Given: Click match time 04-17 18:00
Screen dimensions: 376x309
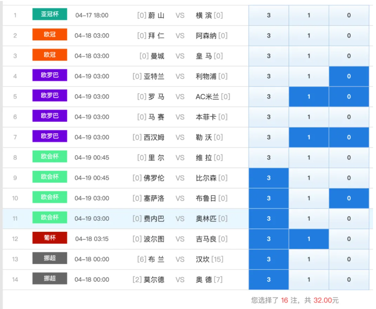Looking at the screenshot, I should coord(92,15).
